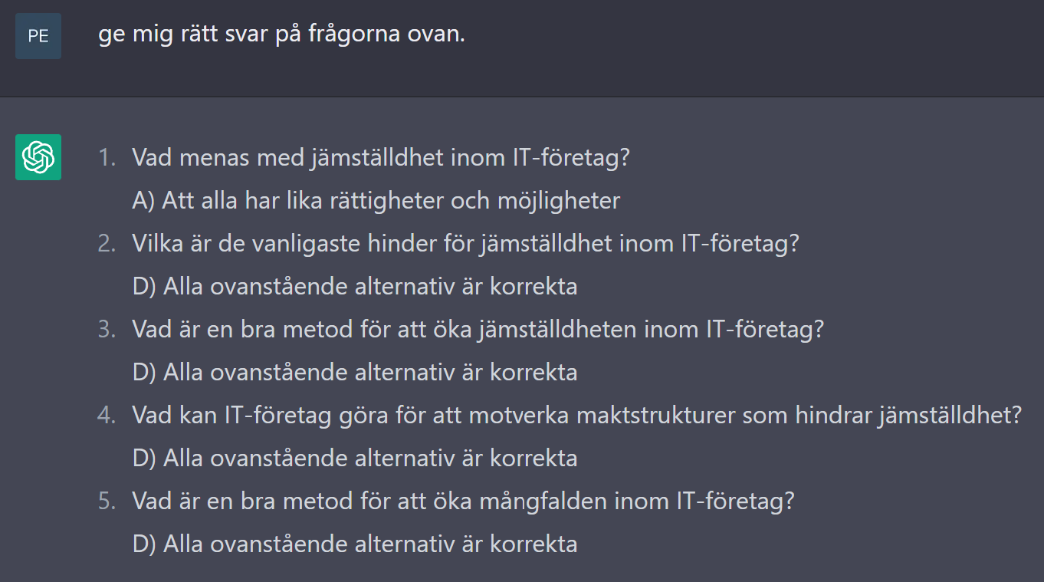Viewport: 1044px width, 582px height.
Task: Click list number 2 marker
Action: coord(107,244)
